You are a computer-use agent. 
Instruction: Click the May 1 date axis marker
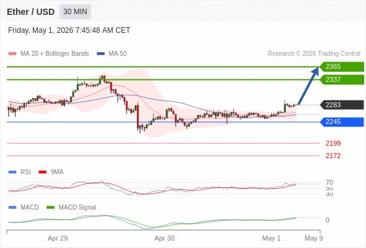tap(271, 238)
